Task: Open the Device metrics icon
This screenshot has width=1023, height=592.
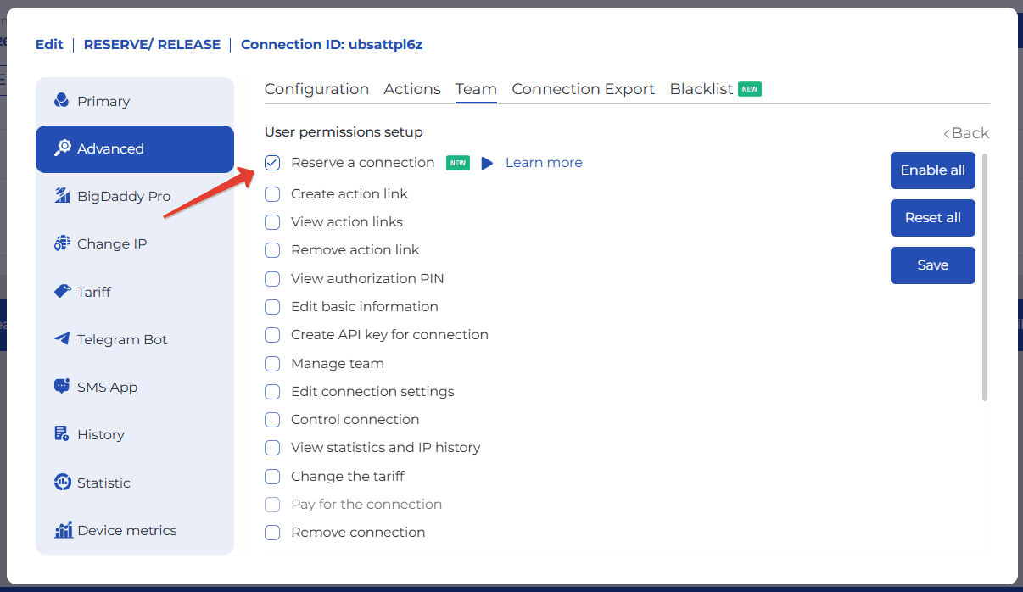Action: [63, 530]
